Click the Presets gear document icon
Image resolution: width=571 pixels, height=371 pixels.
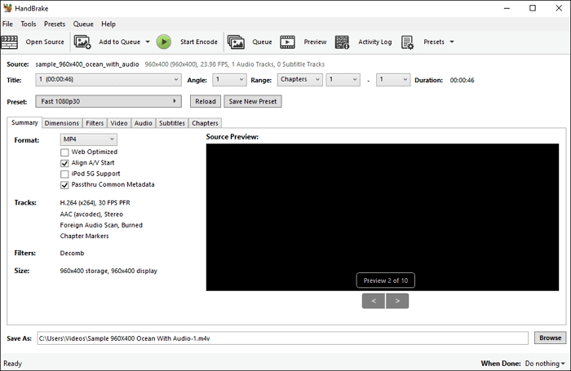[407, 42]
